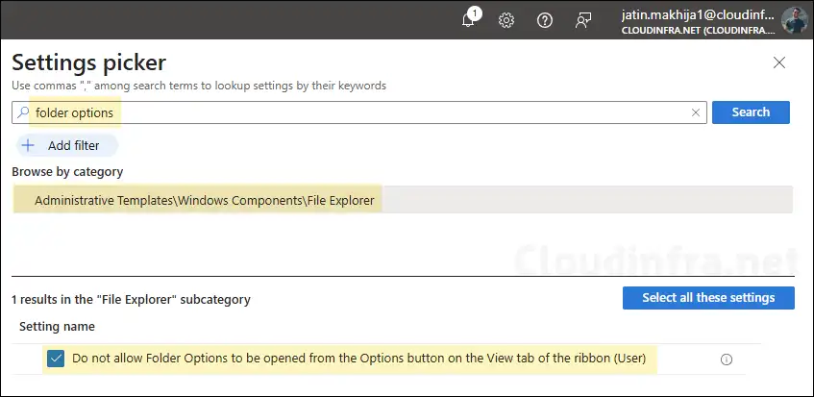Select the File Explorer category row
Image resolution: width=814 pixels, height=397 pixels.
(x=403, y=200)
